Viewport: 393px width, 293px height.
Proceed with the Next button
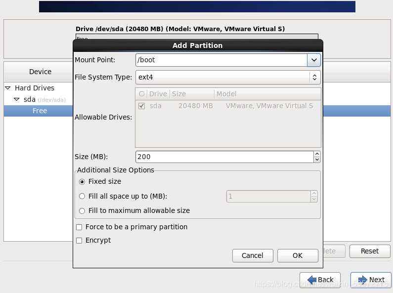click(371, 280)
